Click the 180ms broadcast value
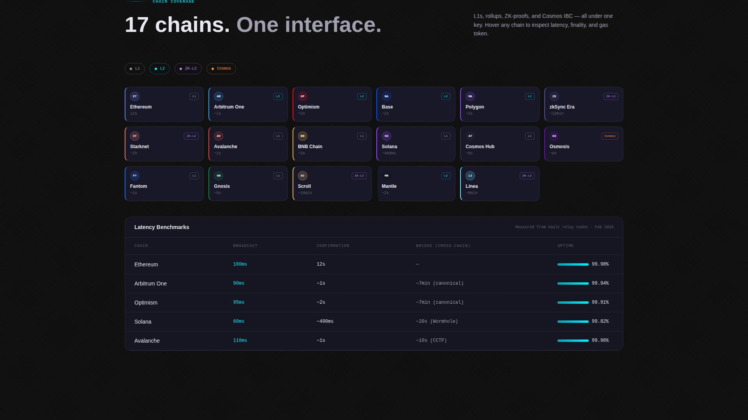Viewport: 748px width, 420px height. 240,264
